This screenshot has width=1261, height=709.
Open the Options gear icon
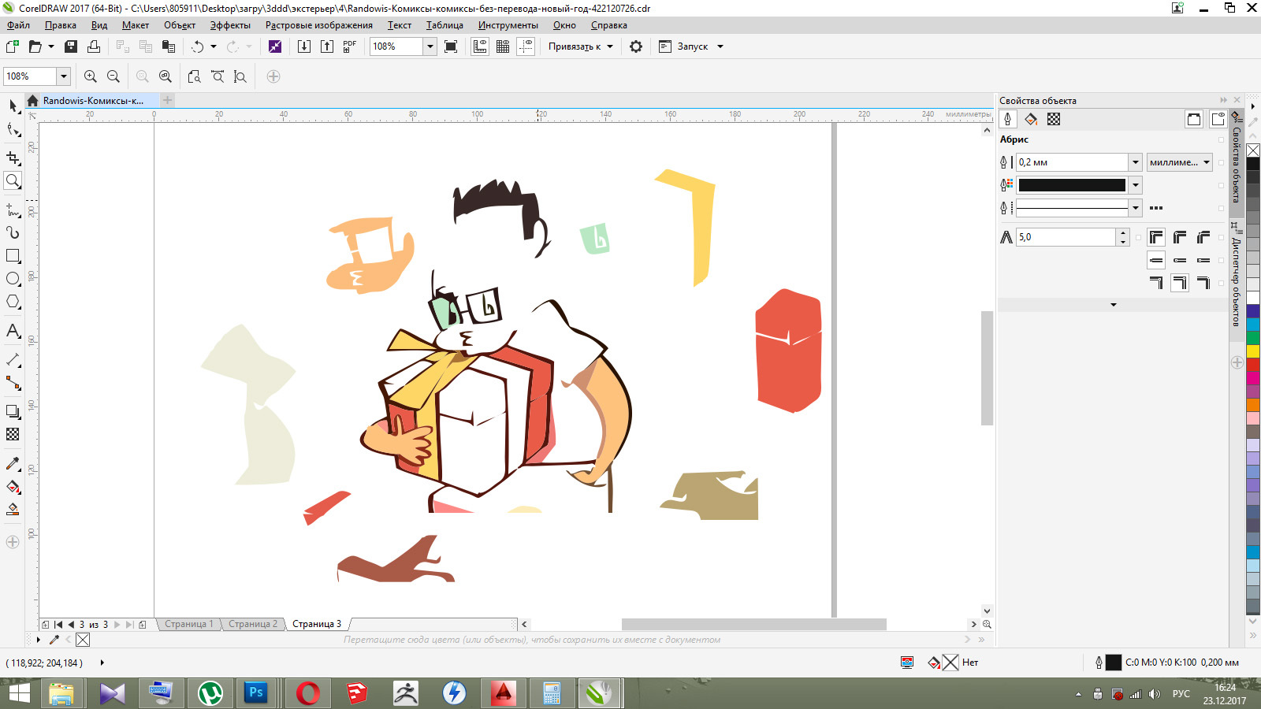pos(636,46)
